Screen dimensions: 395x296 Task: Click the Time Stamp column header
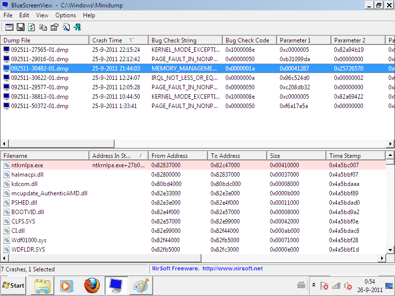point(355,156)
